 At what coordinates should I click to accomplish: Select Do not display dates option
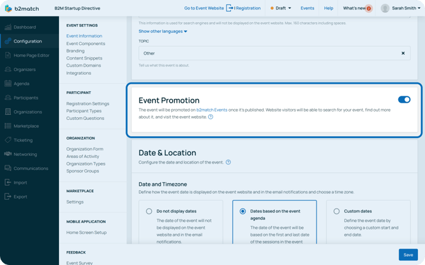149,211
